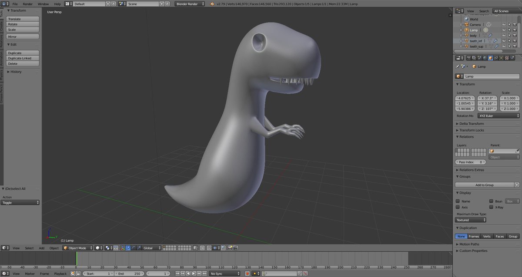The width and height of the screenshot is (522, 277).
Task: Click the OpenGL render animation clapper icon
Action: coord(235,248)
